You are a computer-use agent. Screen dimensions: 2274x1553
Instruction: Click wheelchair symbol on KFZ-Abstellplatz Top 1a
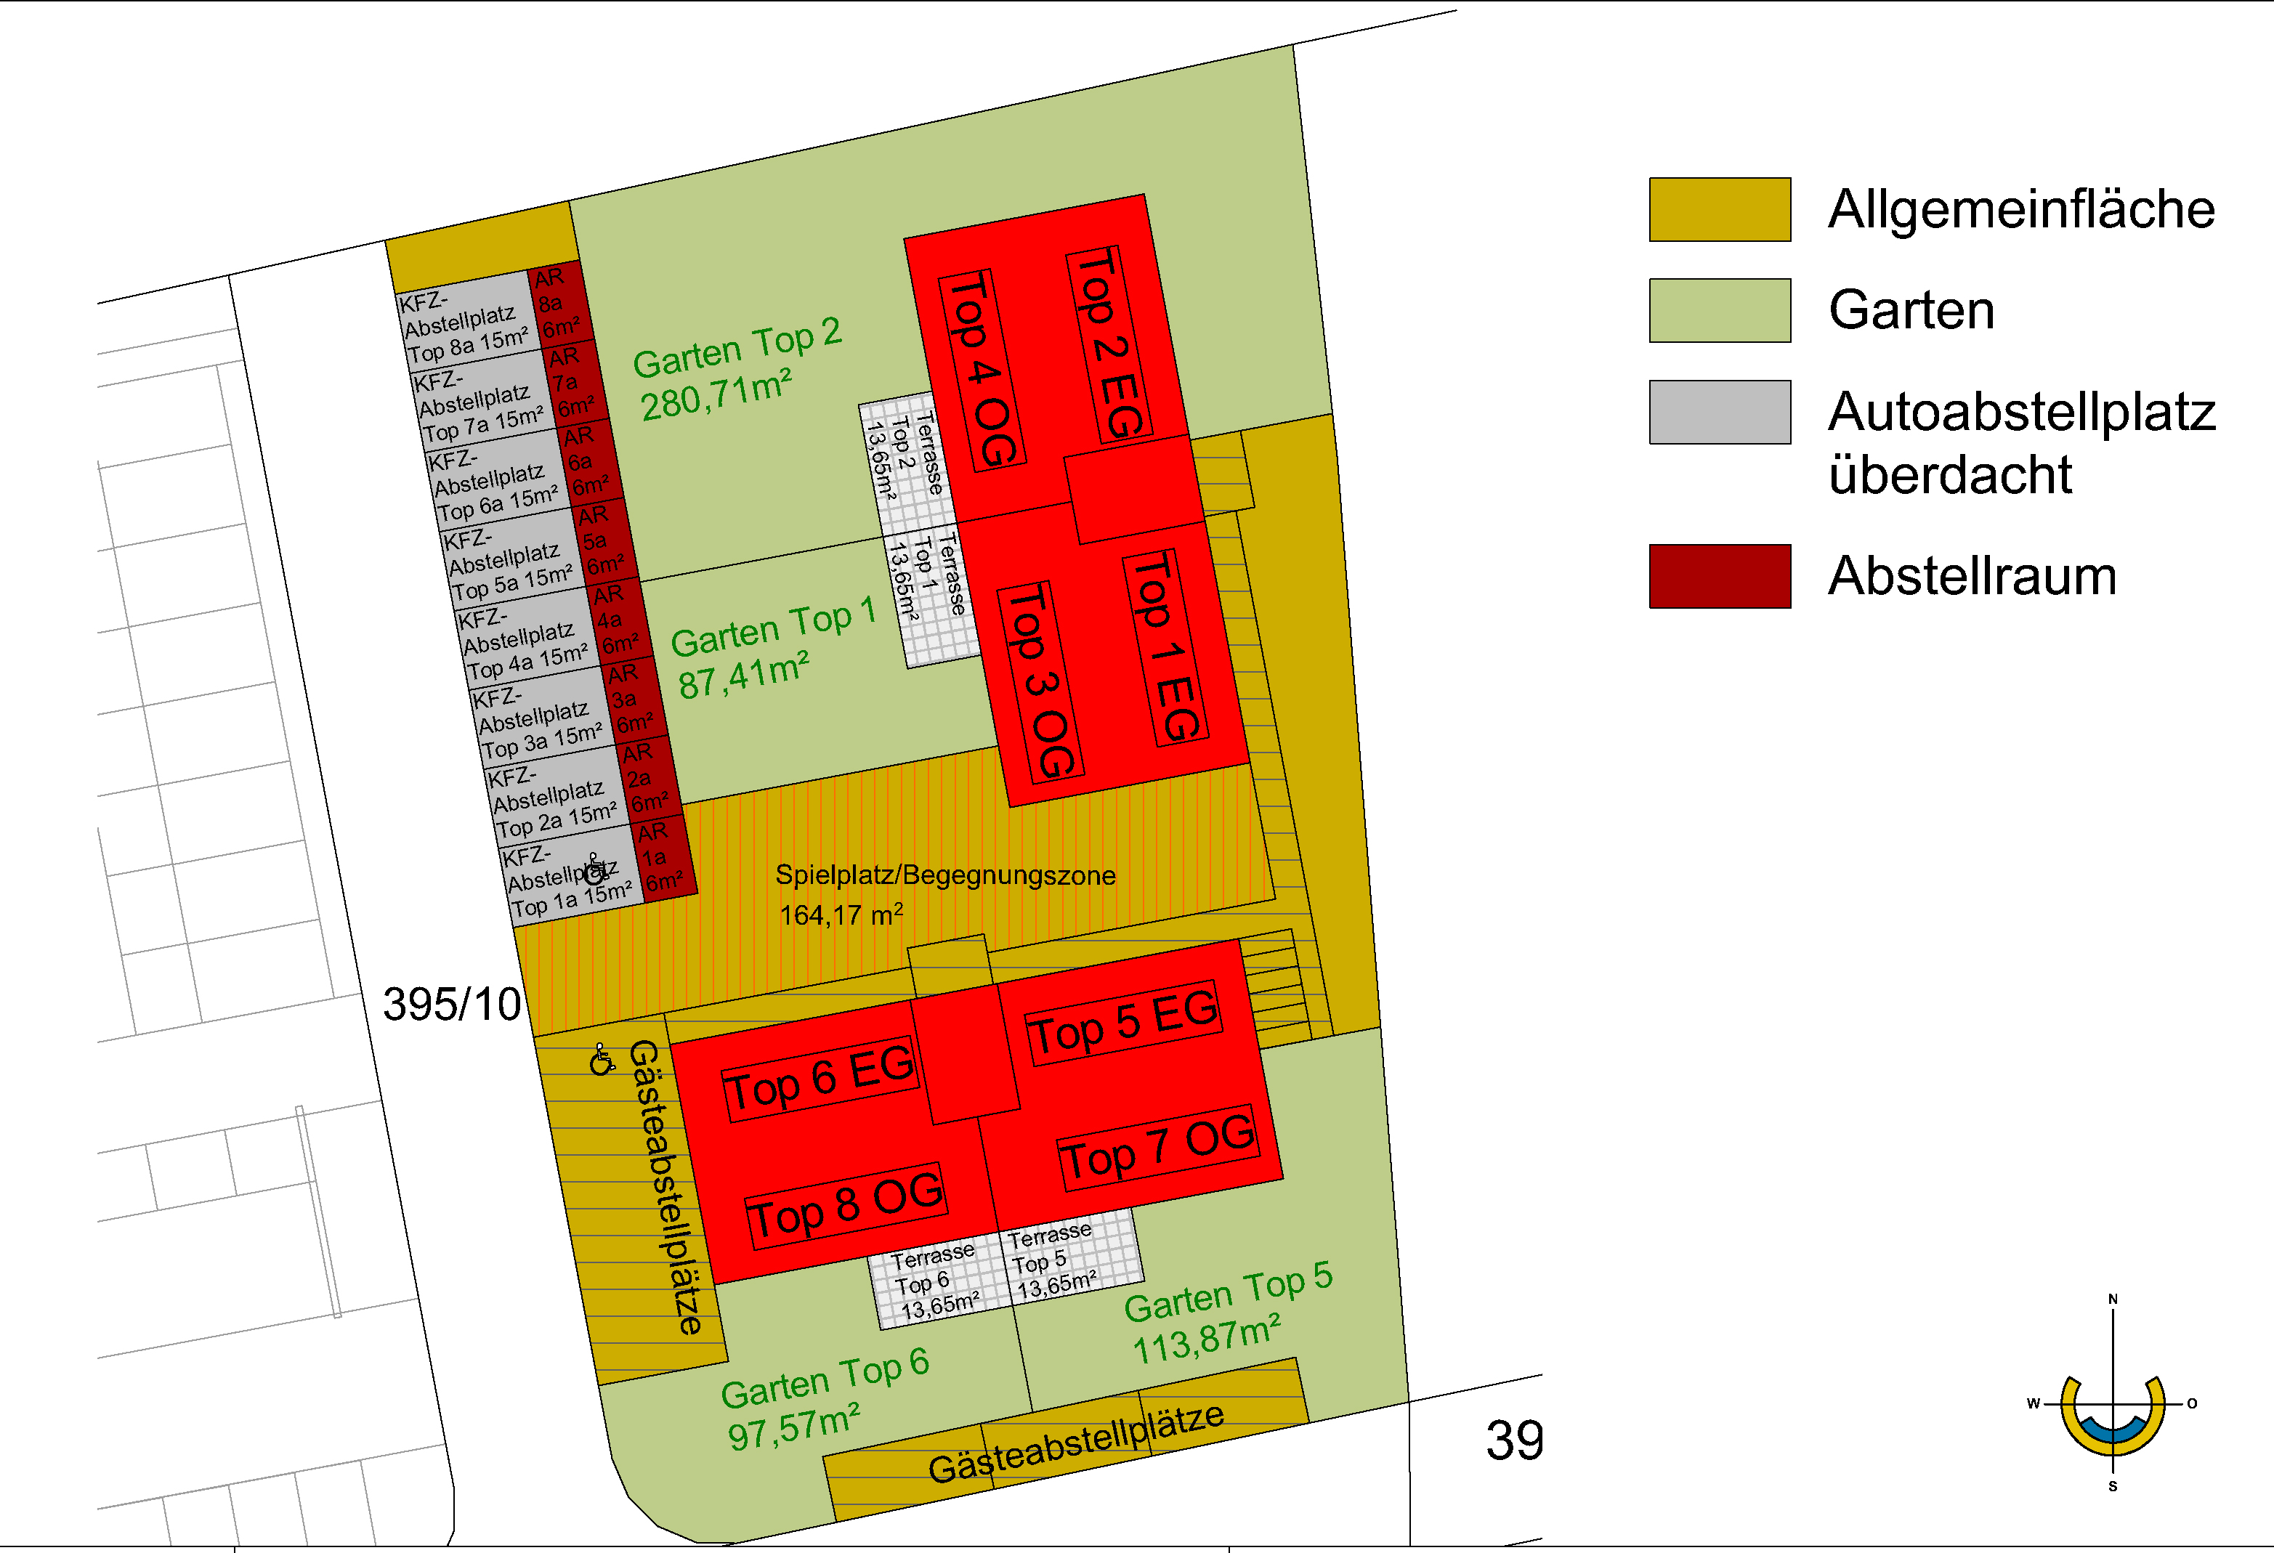pos(595,869)
